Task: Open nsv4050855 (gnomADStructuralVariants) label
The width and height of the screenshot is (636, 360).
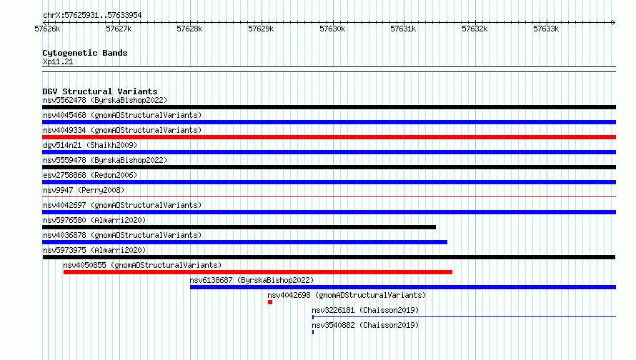Action: pos(142,265)
